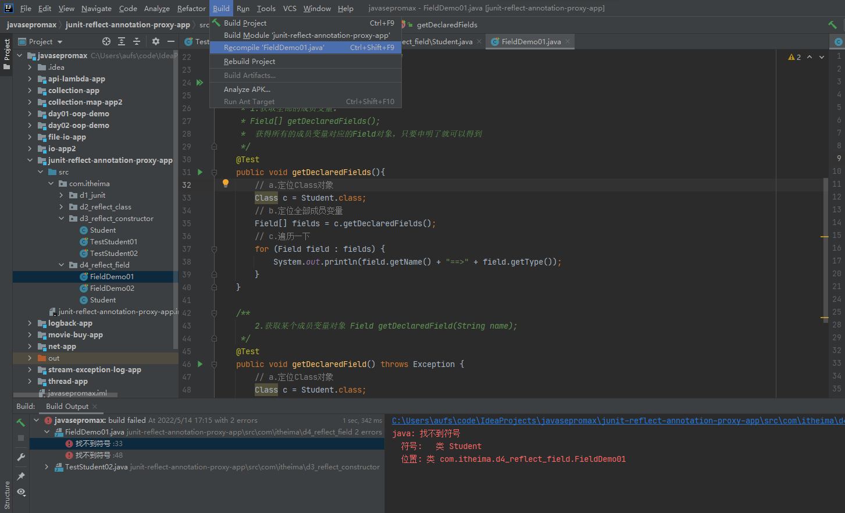Open the Structure tool window side tab
The width and height of the screenshot is (845, 513).
[7, 496]
